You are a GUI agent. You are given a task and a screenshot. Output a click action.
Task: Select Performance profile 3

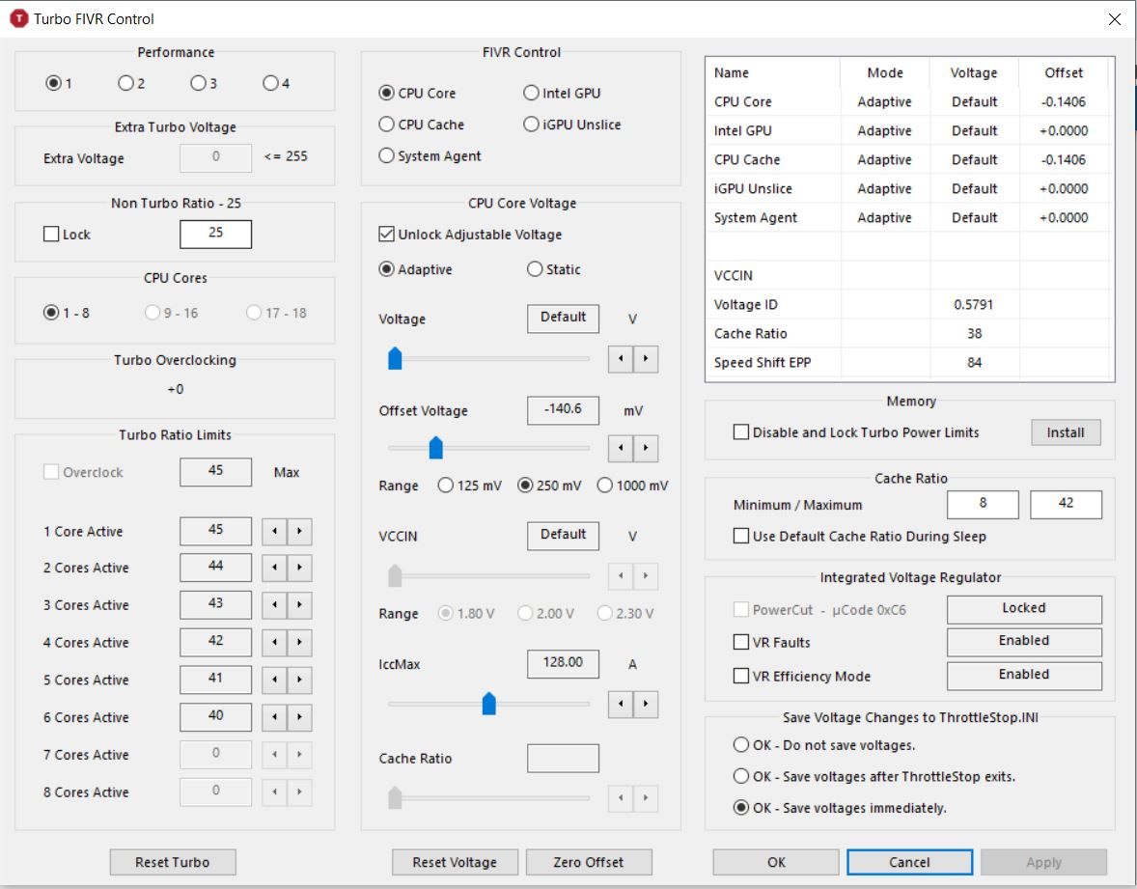pos(198,84)
